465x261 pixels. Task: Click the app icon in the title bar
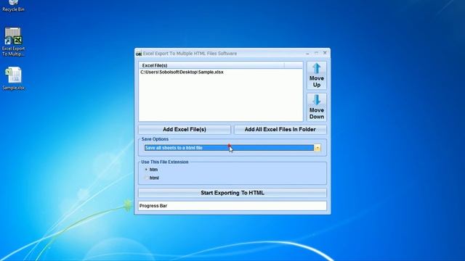[139, 54]
